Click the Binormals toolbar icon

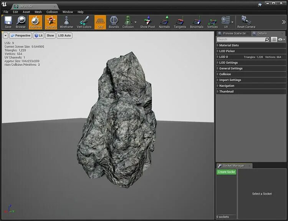pyautogui.click(x=197, y=22)
